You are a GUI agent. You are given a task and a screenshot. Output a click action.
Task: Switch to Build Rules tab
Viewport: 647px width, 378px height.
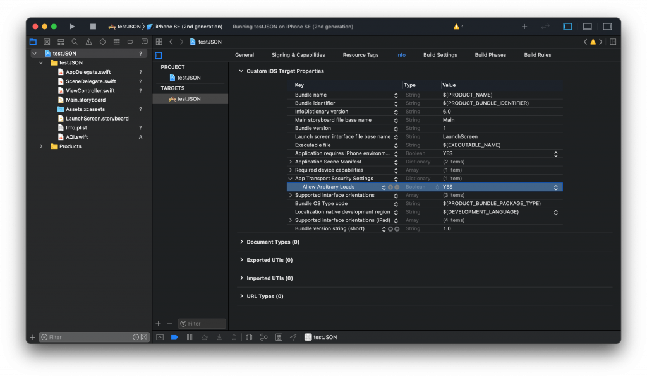537,55
